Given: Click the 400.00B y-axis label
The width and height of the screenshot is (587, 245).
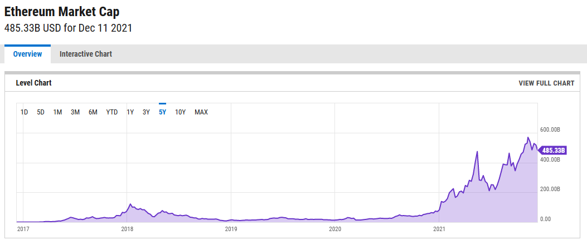Looking at the screenshot, I should [550, 159].
